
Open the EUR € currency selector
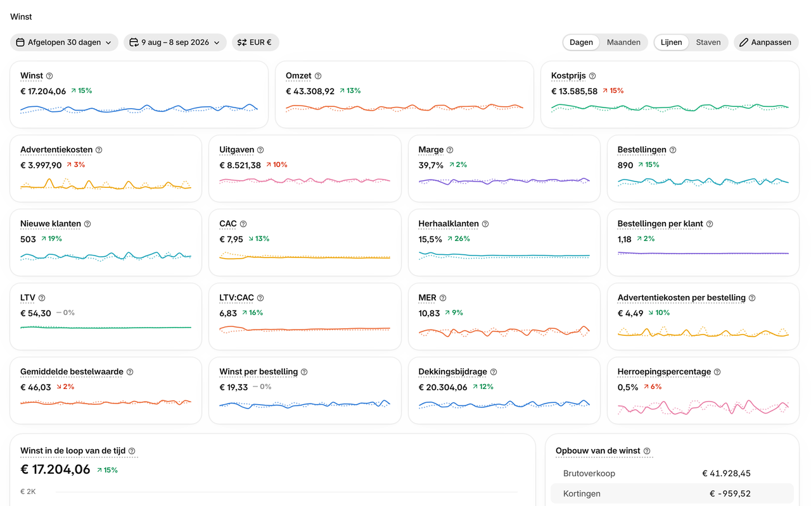click(255, 42)
